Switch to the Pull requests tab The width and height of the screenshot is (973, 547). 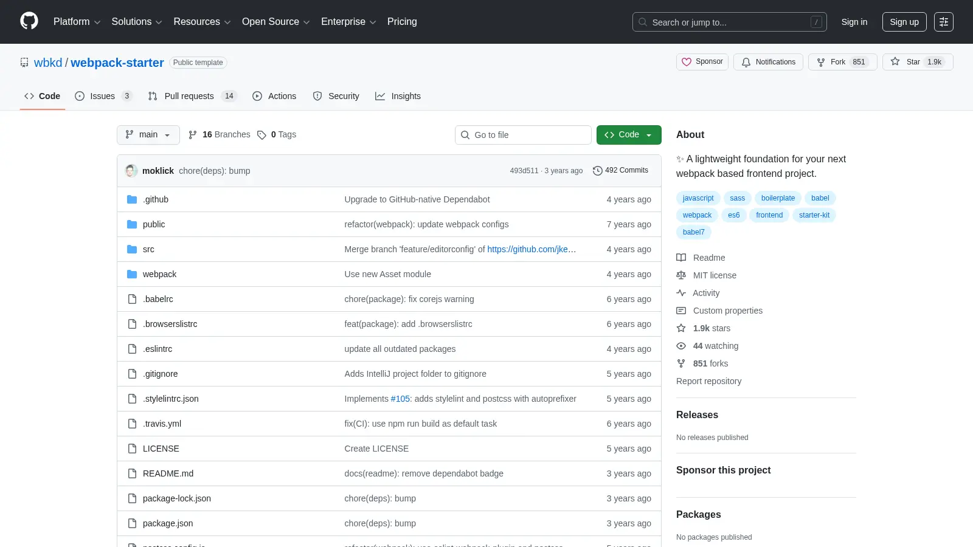192,96
